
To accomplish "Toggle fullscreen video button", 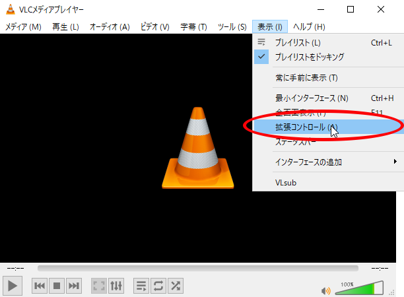I will (x=99, y=286).
